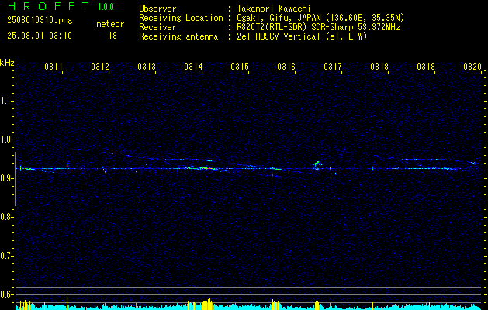Click the Receiving antenna label

point(178,36)
